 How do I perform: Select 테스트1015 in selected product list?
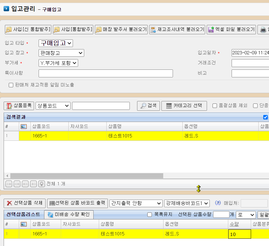131,234
